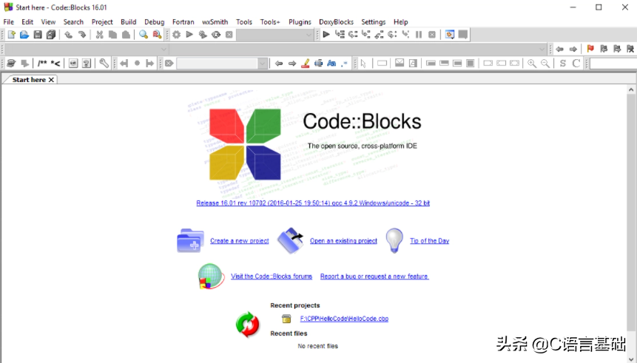Click the Run play icon in the build toolbar
The height and width of the screenshot is (363, 637).
coord(189,35)
